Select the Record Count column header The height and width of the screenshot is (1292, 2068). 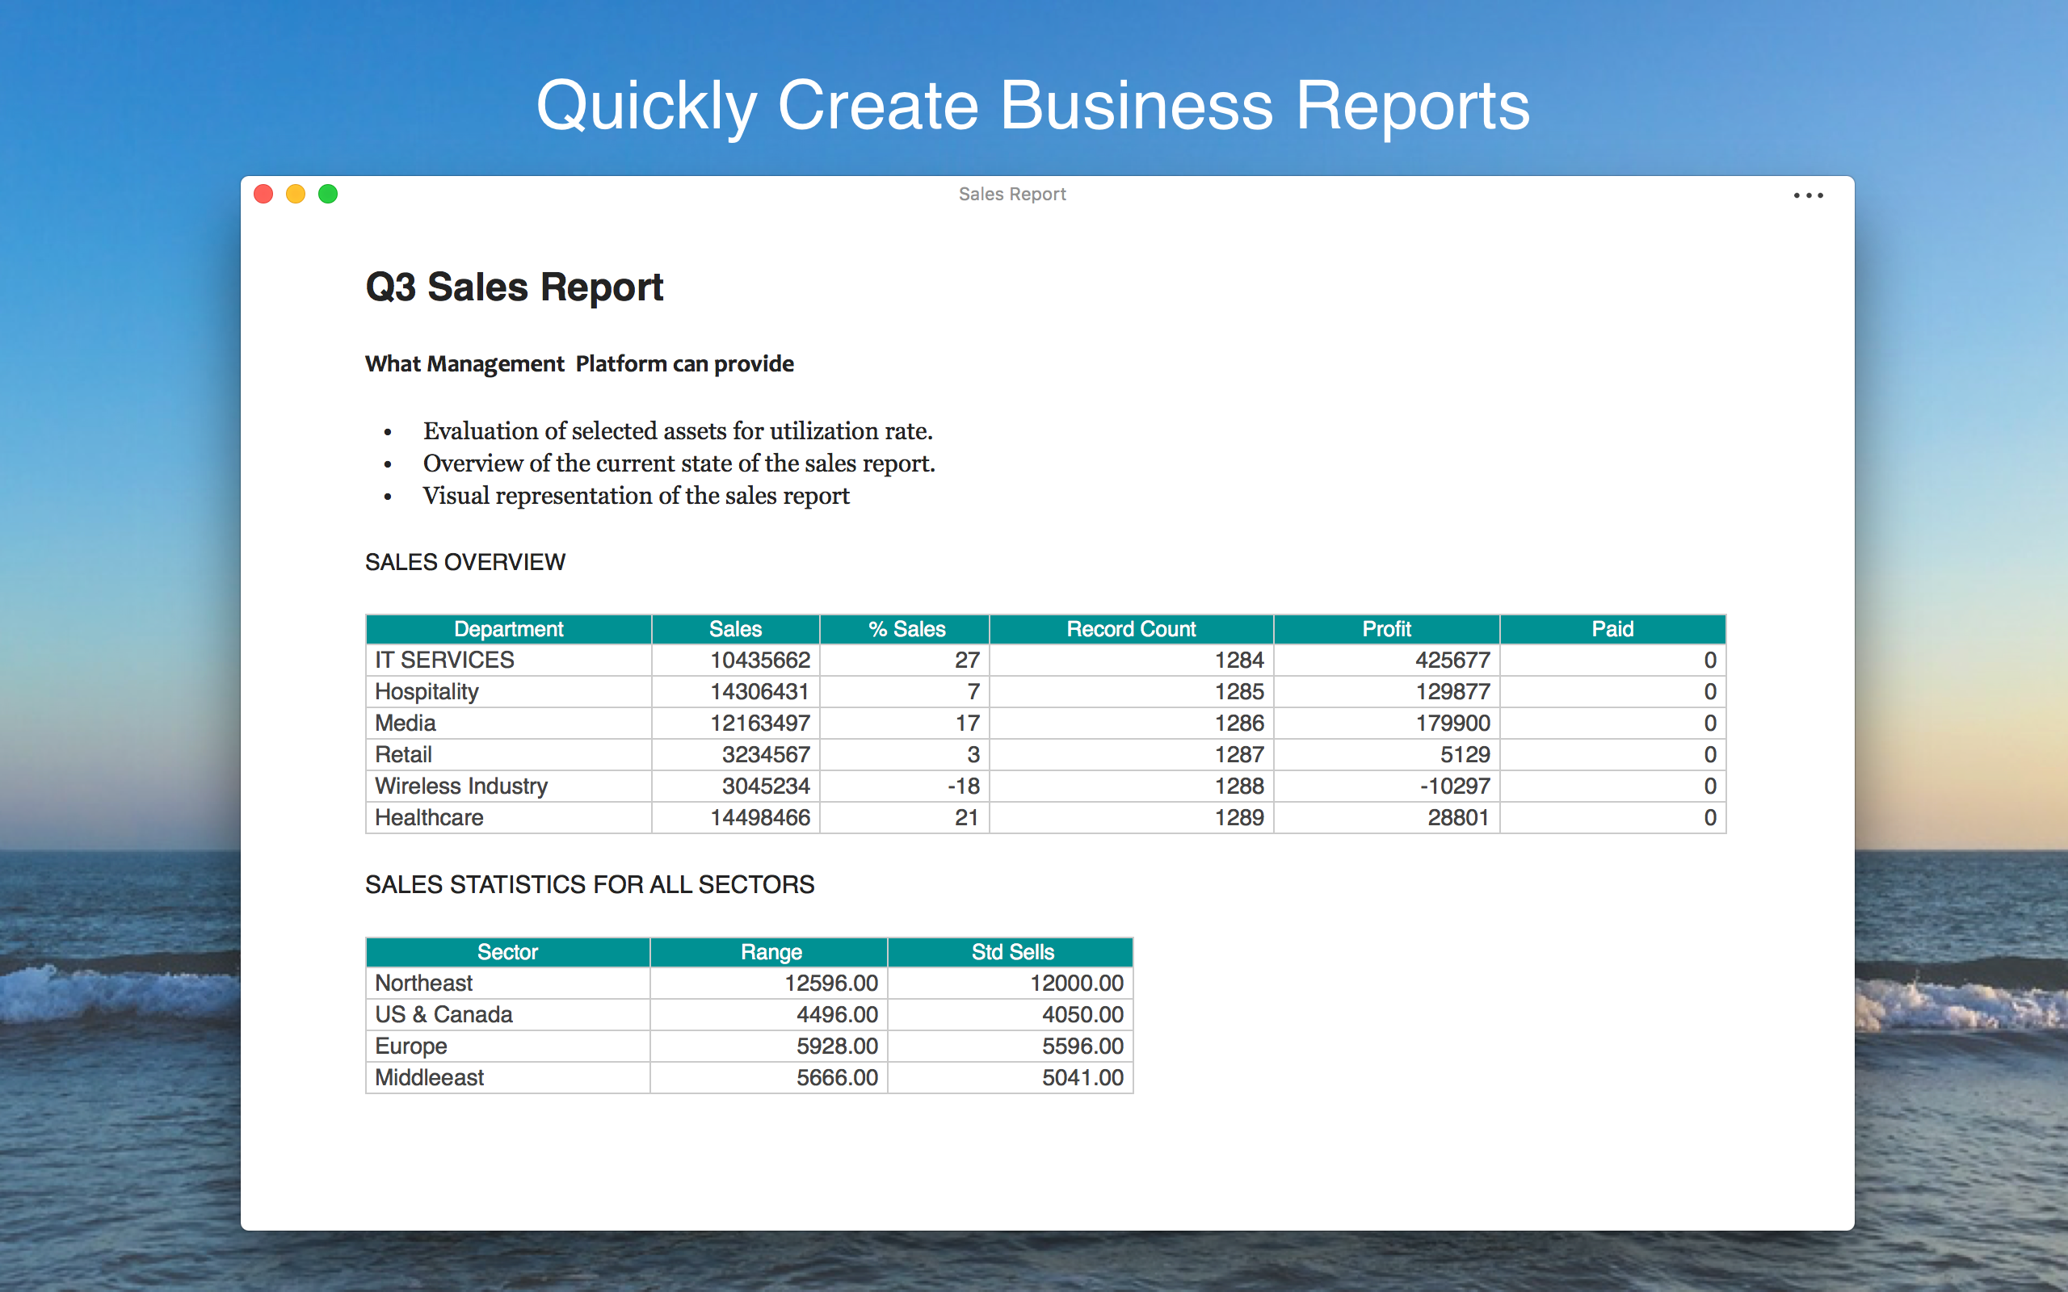point(1131,629)
